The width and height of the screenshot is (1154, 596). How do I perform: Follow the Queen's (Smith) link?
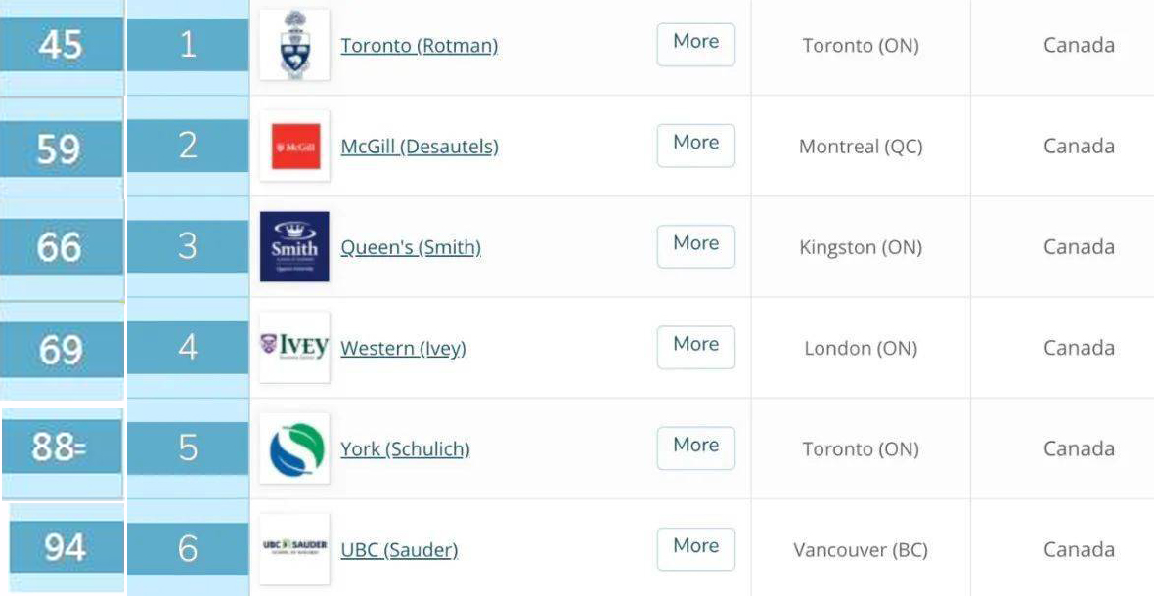(x=410, y=247)
